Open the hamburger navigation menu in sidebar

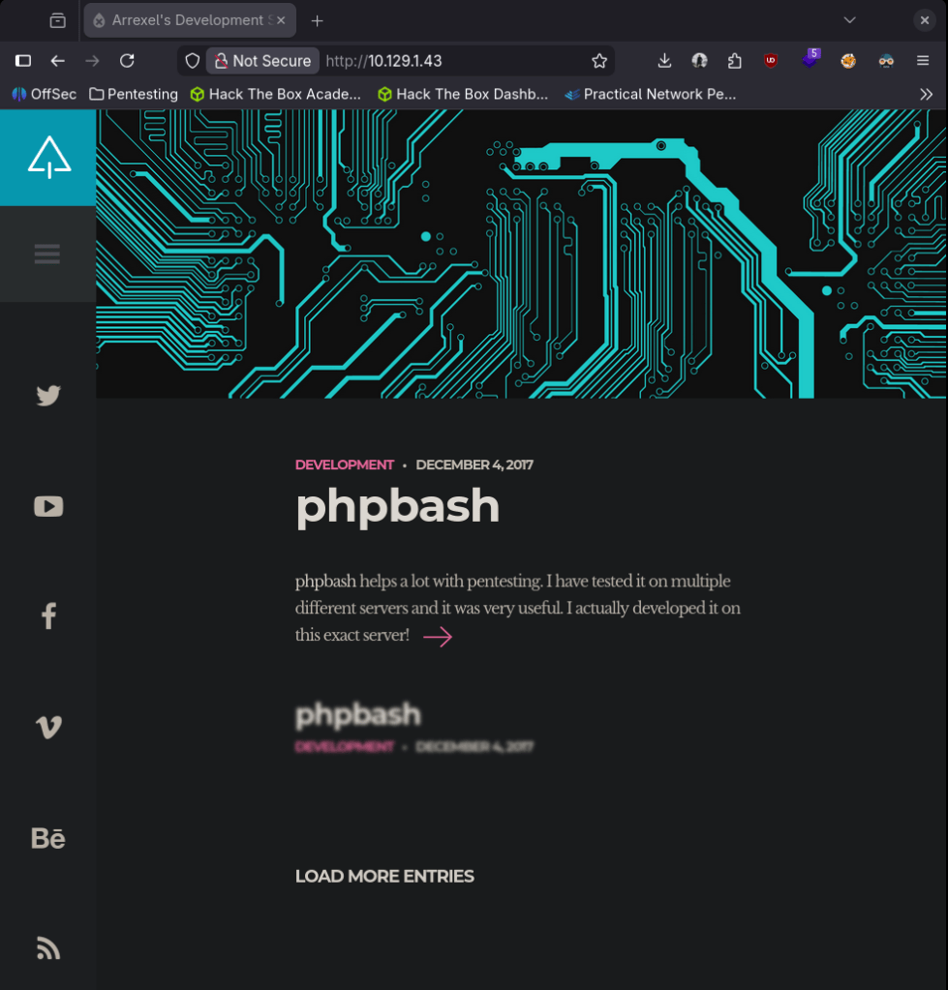(47, 255)
